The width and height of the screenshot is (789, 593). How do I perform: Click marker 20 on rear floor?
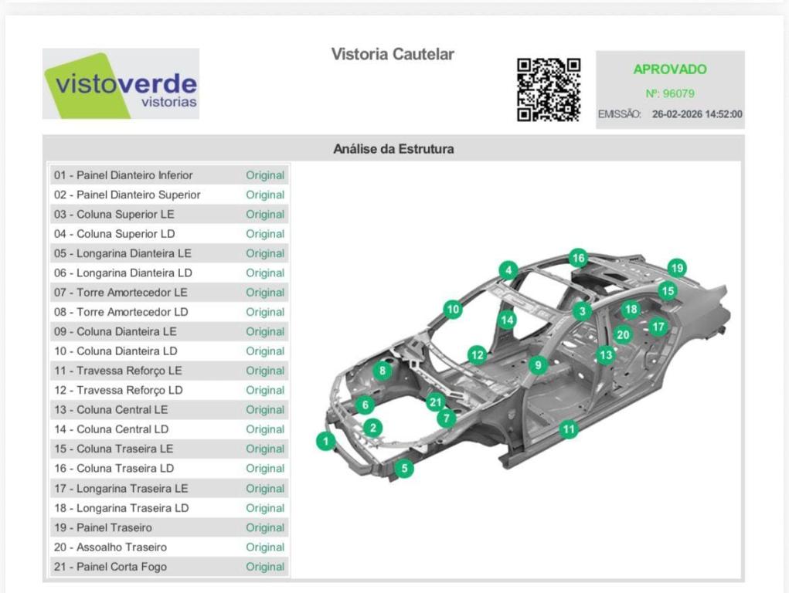pos(623,334)
